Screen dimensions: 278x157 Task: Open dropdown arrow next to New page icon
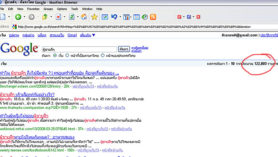[x=9, y=17]
